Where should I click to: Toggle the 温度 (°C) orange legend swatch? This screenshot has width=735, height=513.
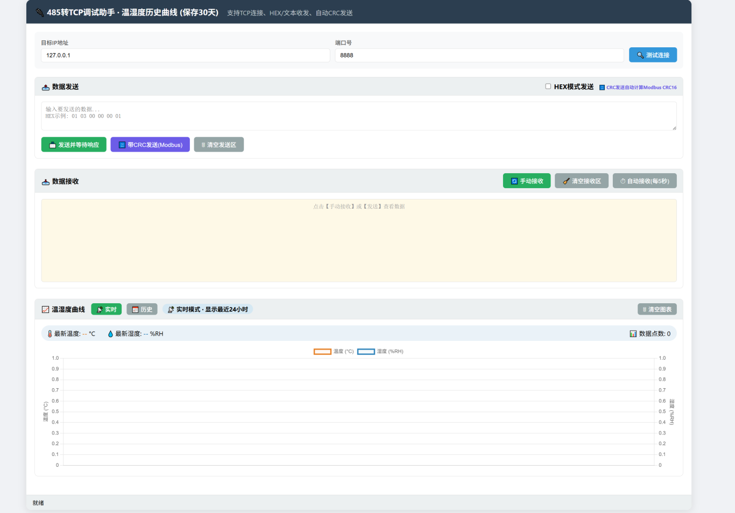pos(322,352)
